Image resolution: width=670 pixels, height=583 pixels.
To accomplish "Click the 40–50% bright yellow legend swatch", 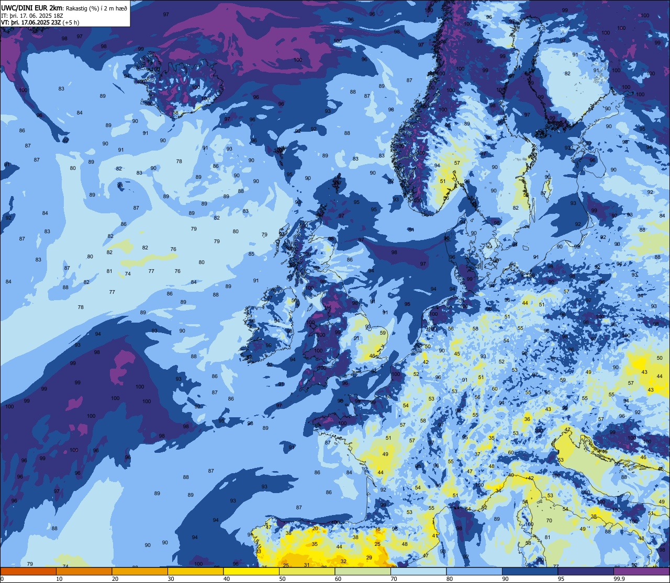I will [251, 571].
